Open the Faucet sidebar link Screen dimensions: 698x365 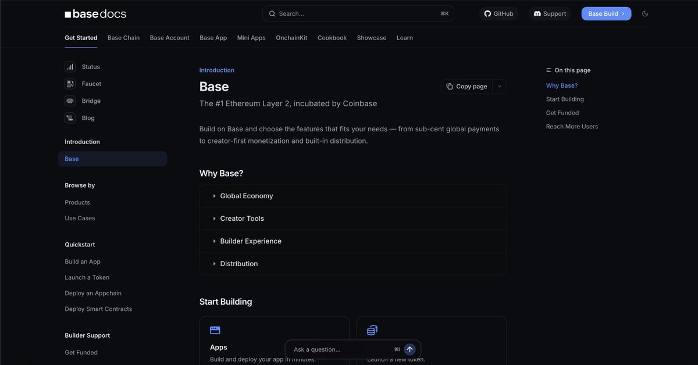91,84
